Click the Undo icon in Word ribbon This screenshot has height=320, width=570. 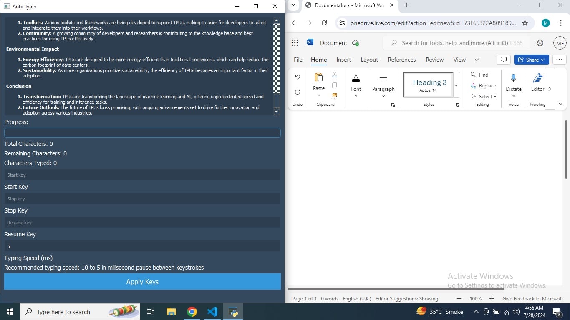point(298,77)
